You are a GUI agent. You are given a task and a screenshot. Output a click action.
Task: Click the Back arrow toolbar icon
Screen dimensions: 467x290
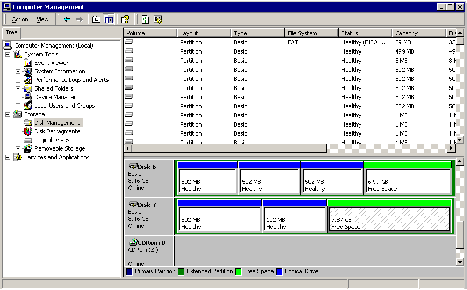coord(67,19)
